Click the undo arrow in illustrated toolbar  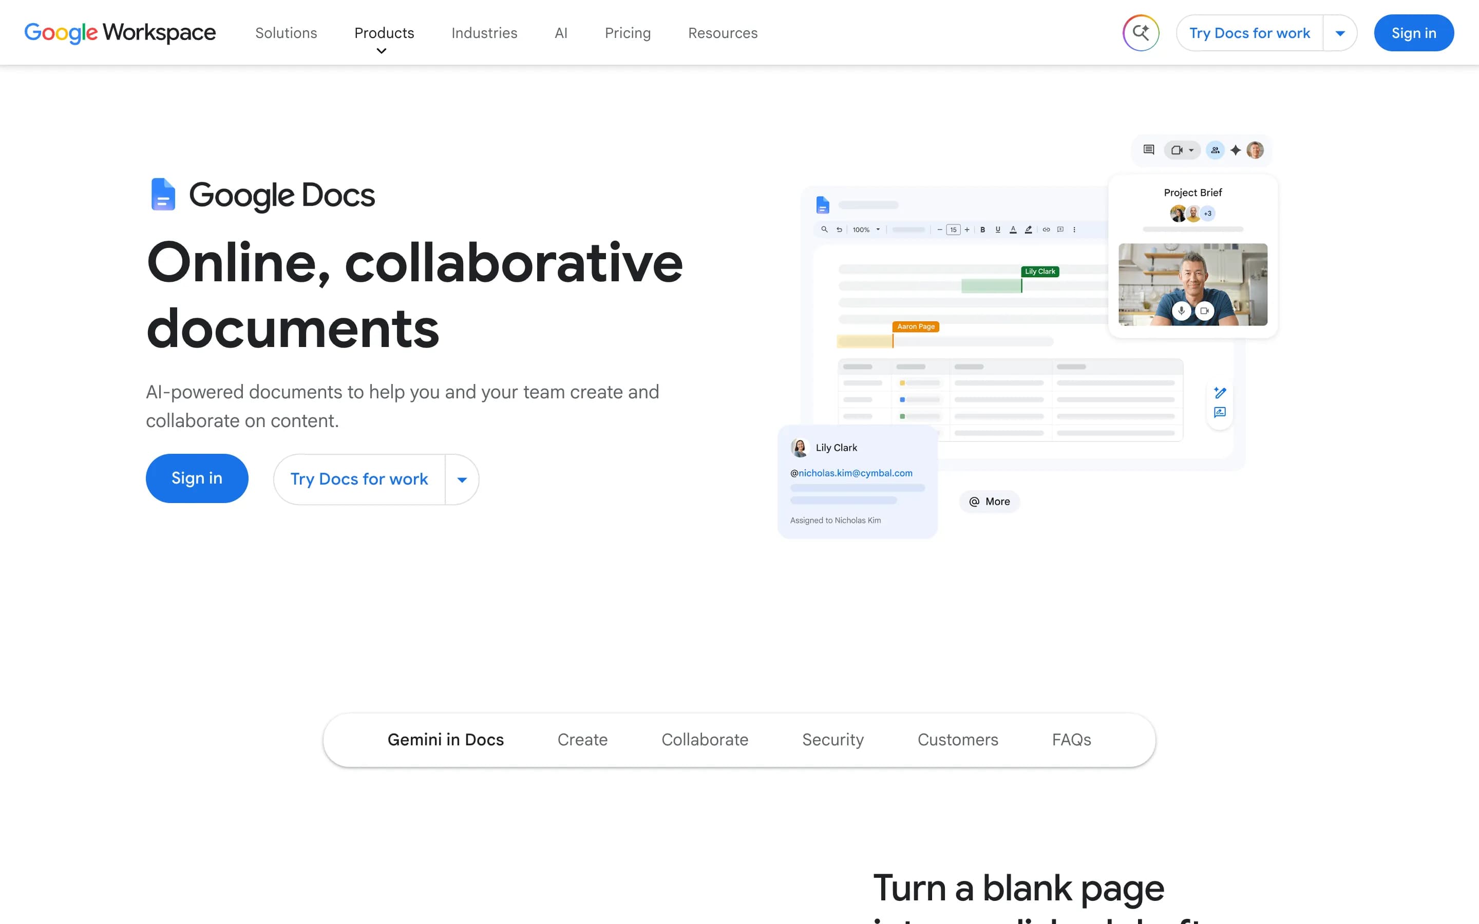pos(839,230)
